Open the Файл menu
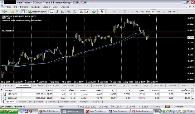The image size is (195, 114). 8,7
